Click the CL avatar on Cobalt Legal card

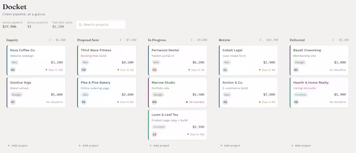225,70
